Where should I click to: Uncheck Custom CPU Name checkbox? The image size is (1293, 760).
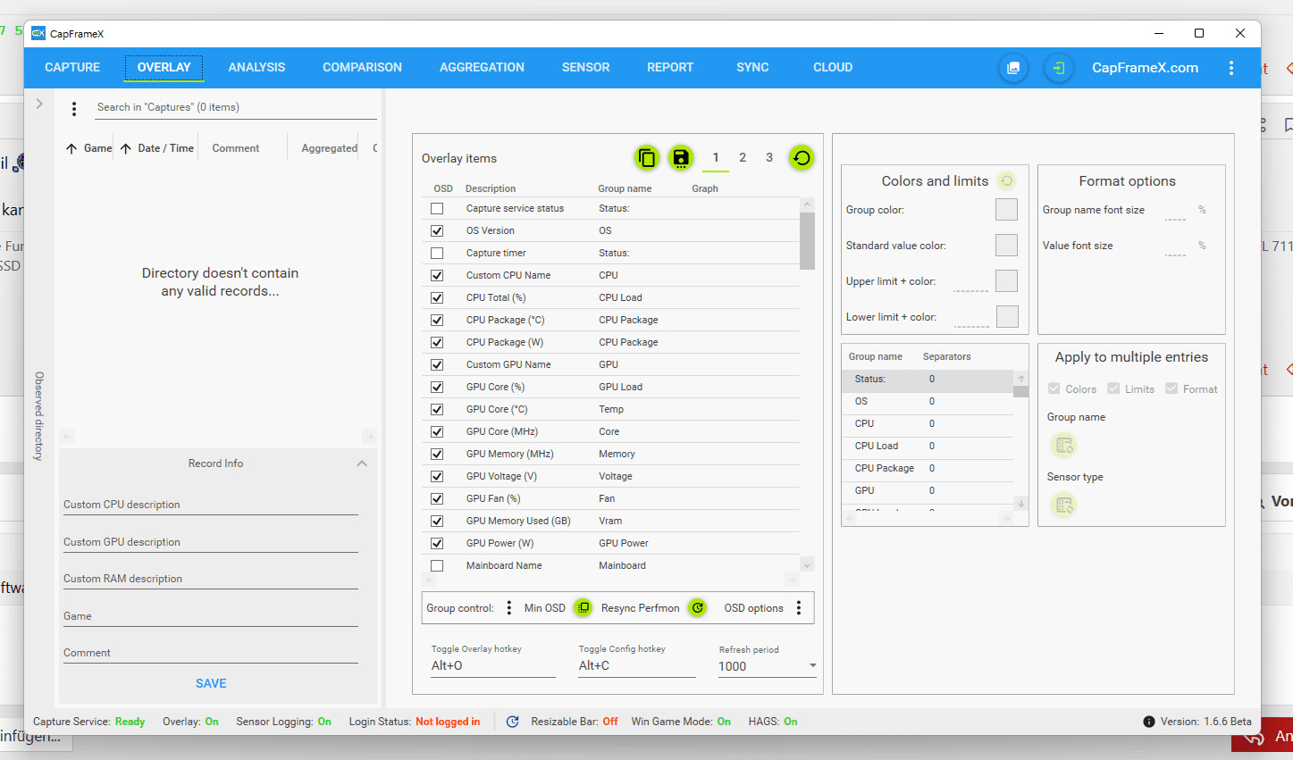tap(437, 275)
